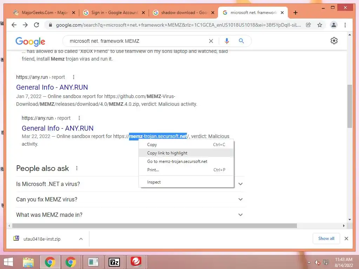Click the horizontal scrollbar thumb
Screen dimensions: 359x269
click(x=155, y=226)
